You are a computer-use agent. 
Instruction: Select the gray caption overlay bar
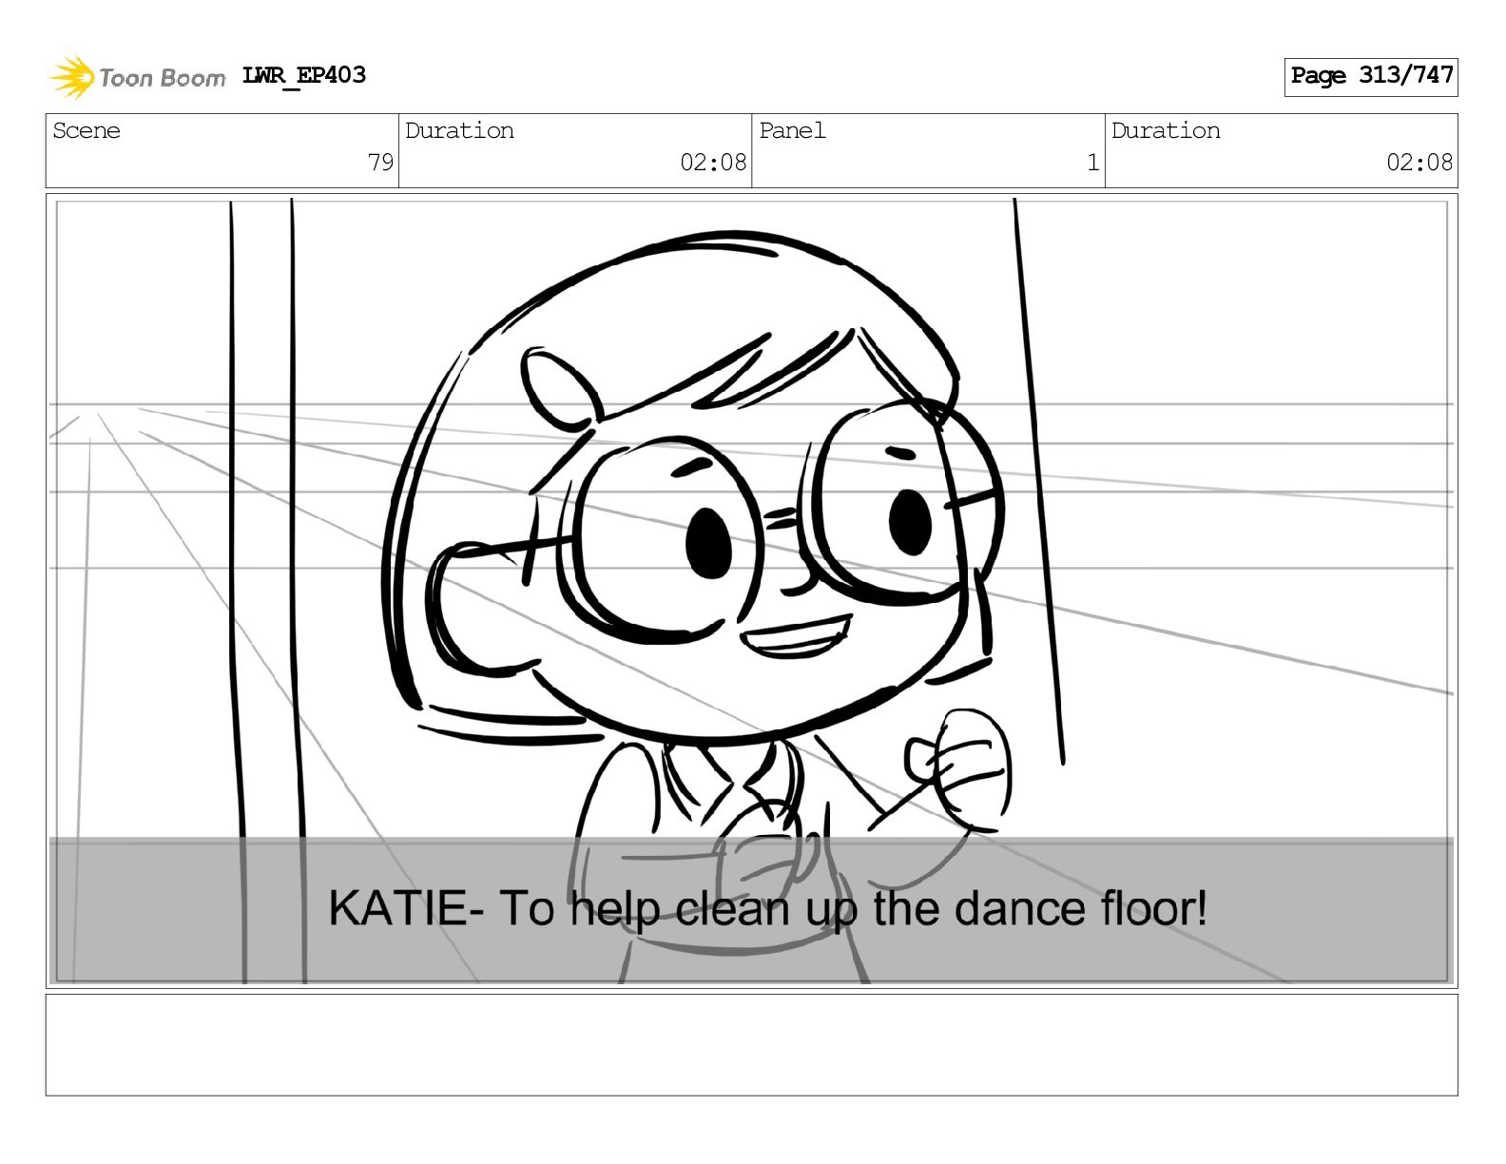click(x=751, y=910)
